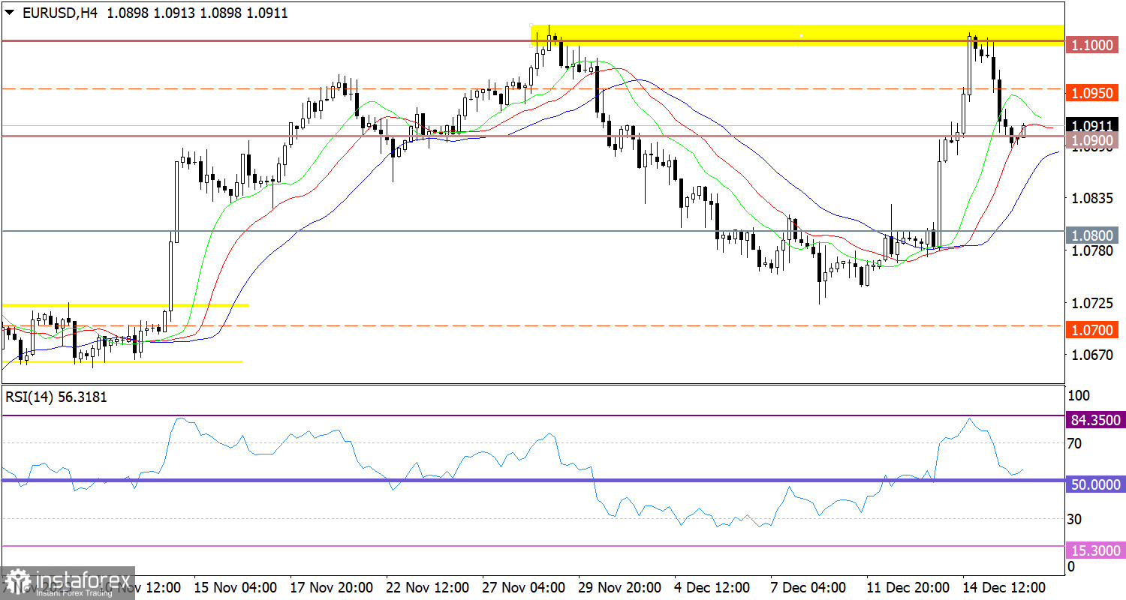Select the 1.0780 price scale value
The width and height of the screenshot is (1126, 600).
click(x=1093, y=250)
